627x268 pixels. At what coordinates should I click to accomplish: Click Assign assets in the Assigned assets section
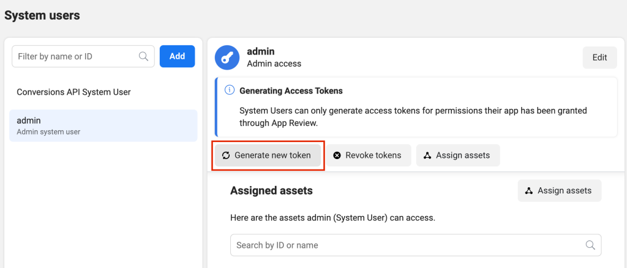pyautogui.click(x=559, y=191)
